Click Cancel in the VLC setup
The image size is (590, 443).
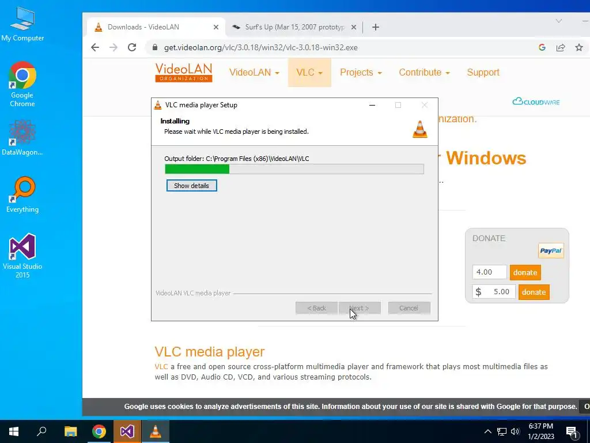click(409, 308)
